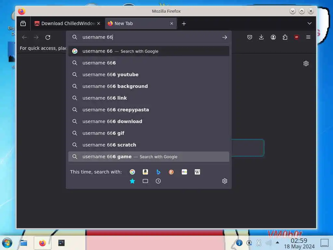Open search settings gear in dropdown

click(225, 181)
